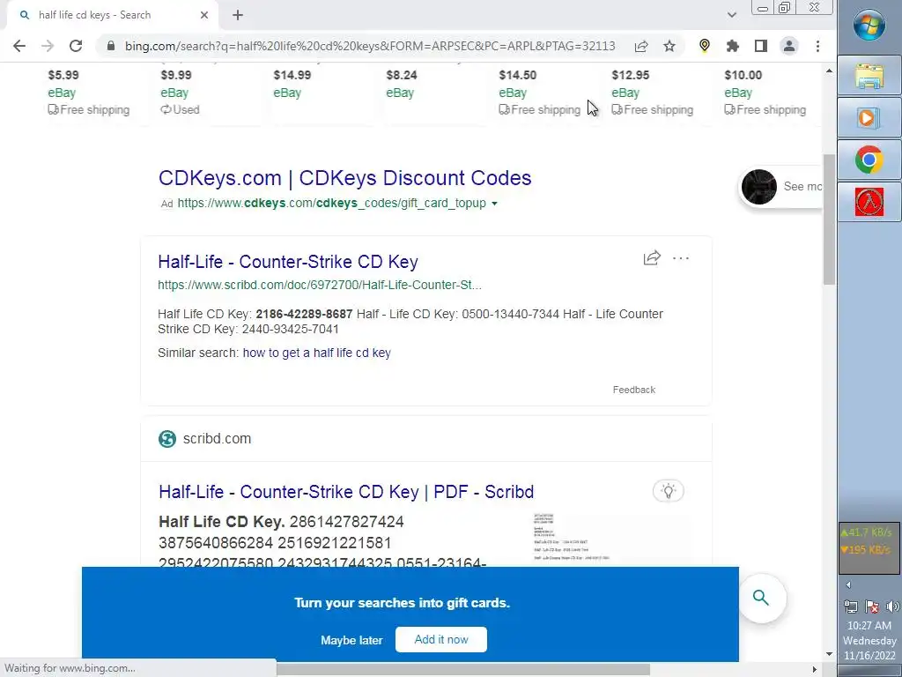The image size is (902, 677).
Task: Open the Chrome three-dot menu
Action: (x=817, y=46)
